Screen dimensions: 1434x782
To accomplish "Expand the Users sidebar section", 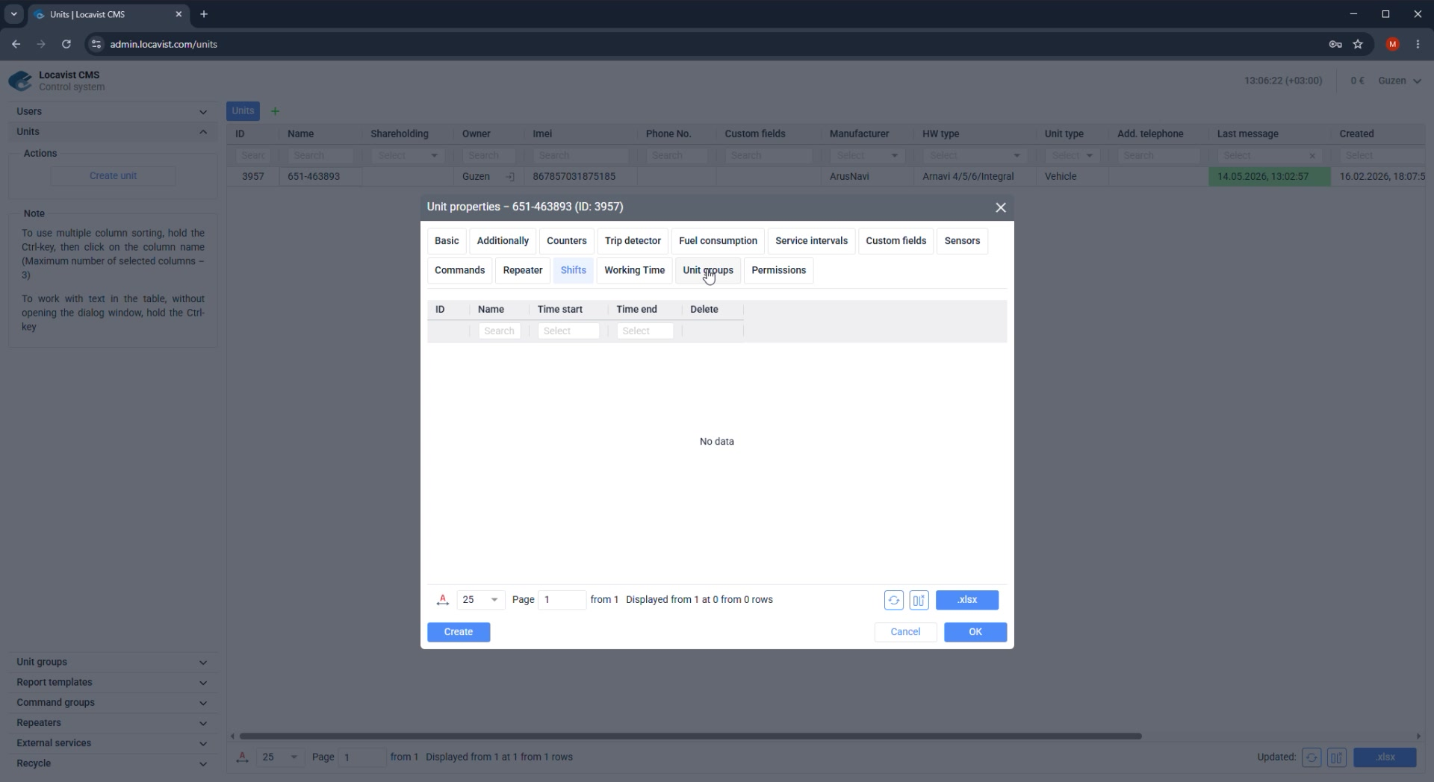I will click(x=112, y=112).
